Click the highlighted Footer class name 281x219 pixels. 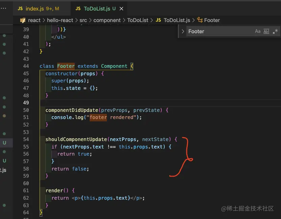click(x=66, y=66)
